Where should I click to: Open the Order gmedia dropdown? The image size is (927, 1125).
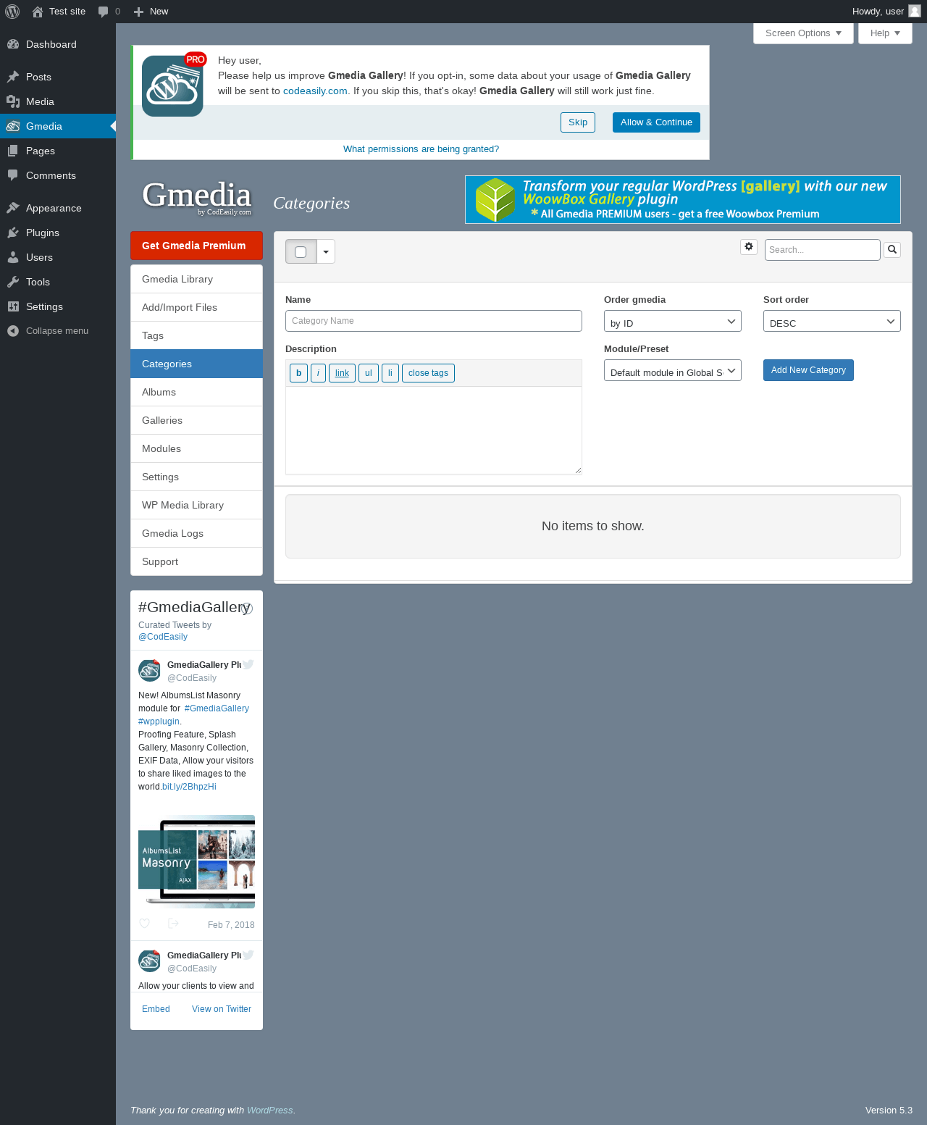pos(673,321)
